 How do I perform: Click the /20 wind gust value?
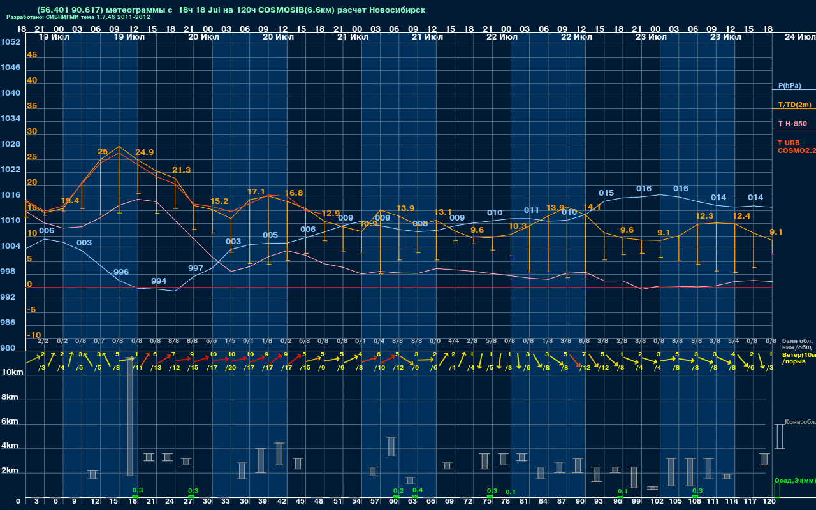[229, 367]
